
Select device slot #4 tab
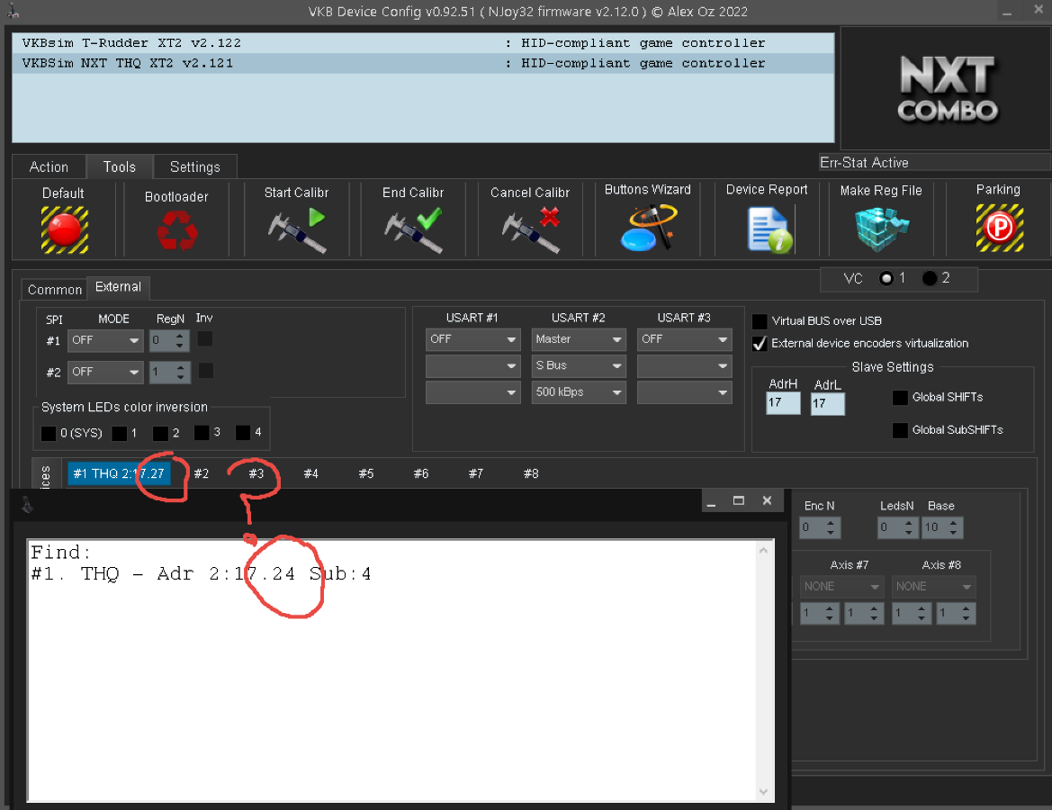[311, 473]
